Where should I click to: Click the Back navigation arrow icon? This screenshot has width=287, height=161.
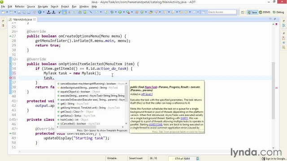pyautogui.click(x=186, y=12)
